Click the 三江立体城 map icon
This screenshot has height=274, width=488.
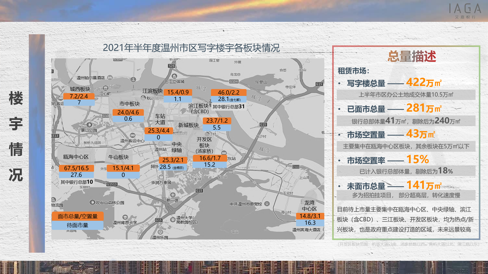pyautogui.click(x=174, y=76)
